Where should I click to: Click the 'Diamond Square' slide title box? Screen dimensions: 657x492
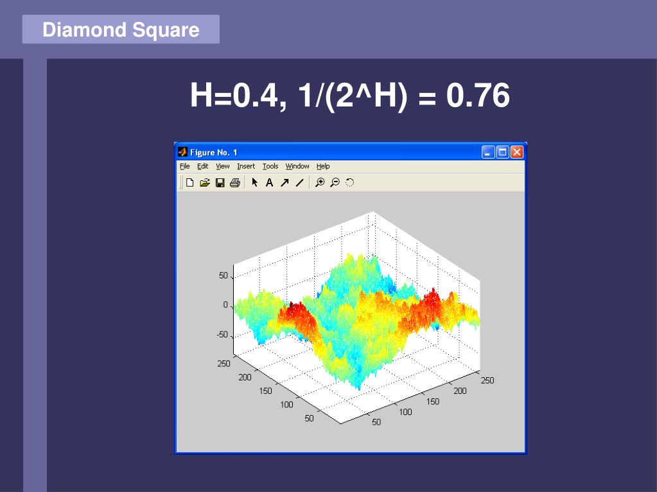pyautogui.click(x=121, y=30)
